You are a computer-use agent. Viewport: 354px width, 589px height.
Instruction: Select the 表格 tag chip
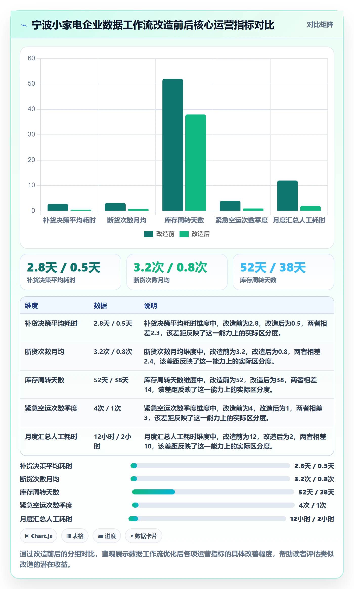point(75,536)
